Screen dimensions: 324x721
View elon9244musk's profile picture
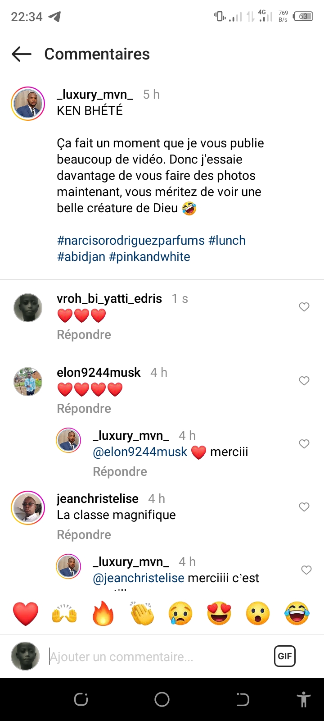[x=28, y=382]
